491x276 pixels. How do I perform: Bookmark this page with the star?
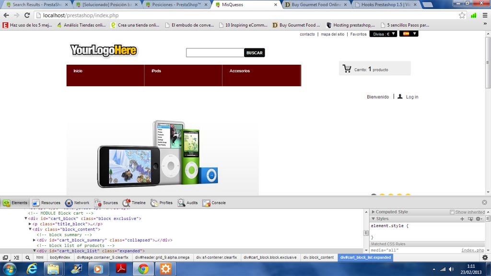tap(462, 15)
